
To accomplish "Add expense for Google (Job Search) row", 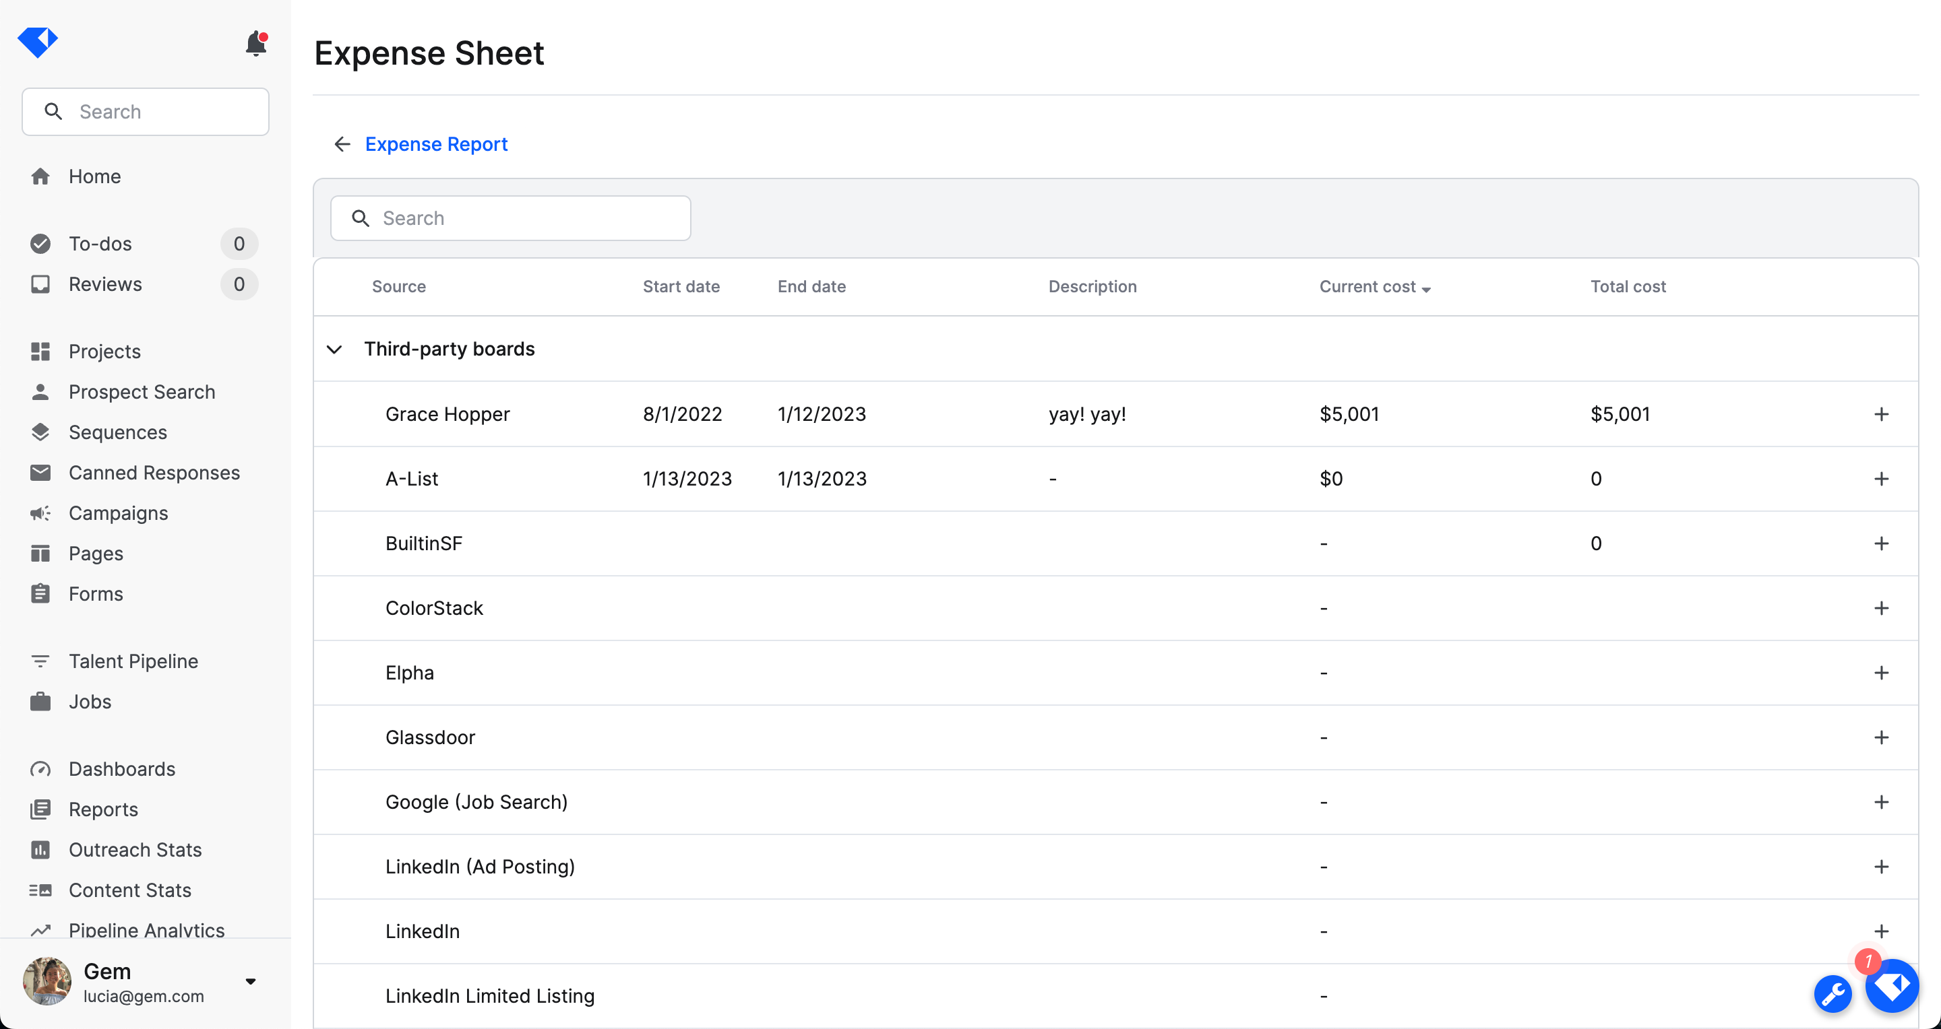I will point(1882,803).
